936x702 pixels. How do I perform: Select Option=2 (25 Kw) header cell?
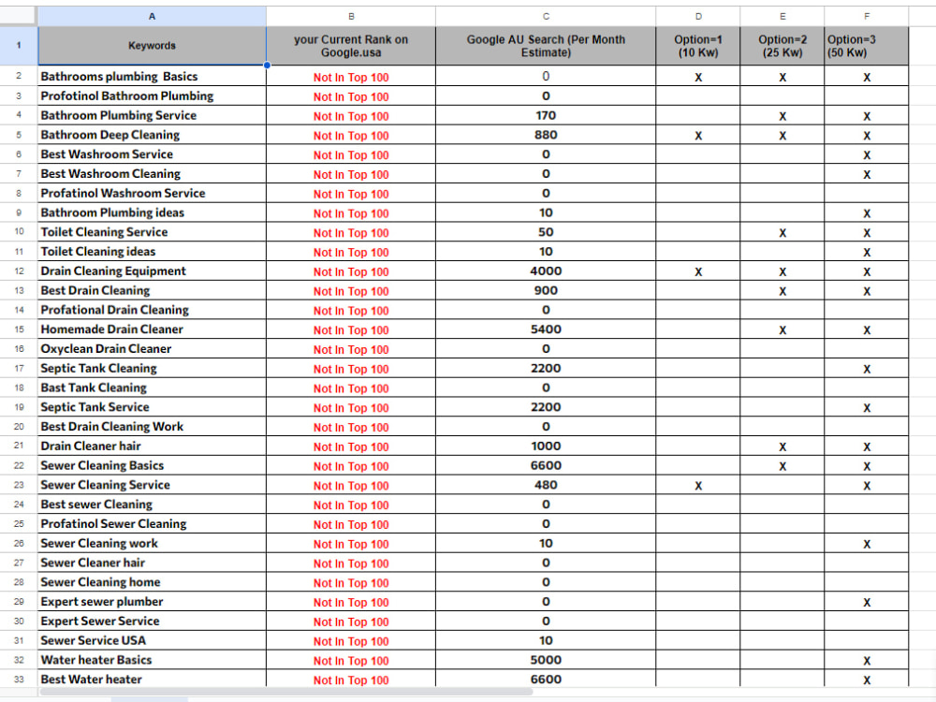[782, 45]
